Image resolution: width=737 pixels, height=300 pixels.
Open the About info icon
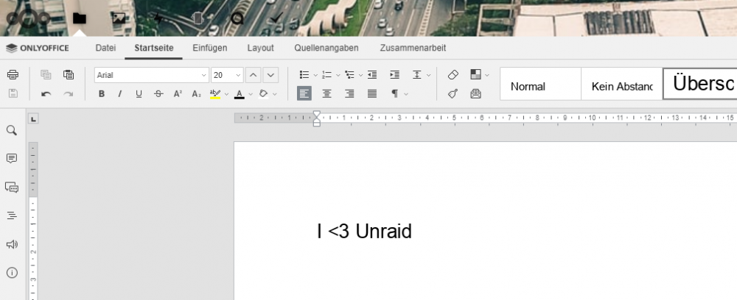pos(12,273)
